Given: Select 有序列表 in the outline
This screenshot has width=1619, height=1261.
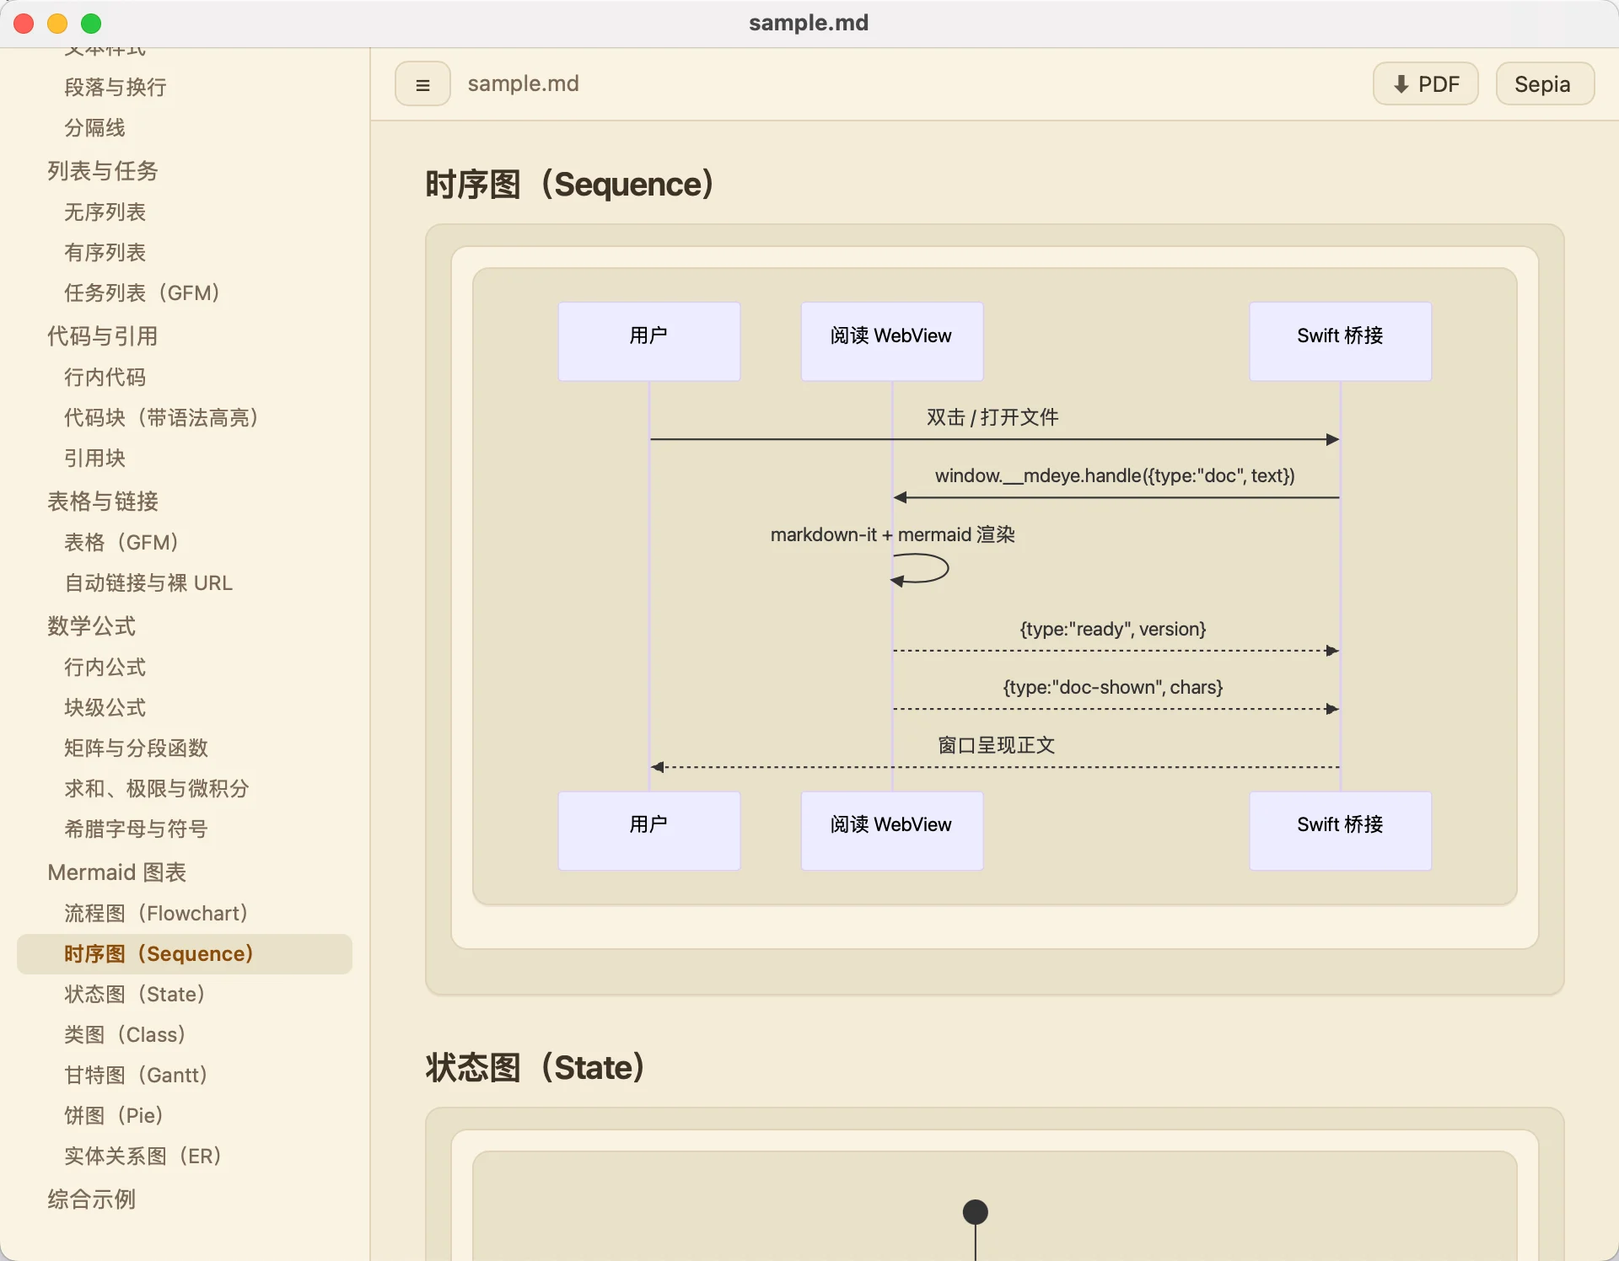Looking at the screenshot, I should coord(105,253).
